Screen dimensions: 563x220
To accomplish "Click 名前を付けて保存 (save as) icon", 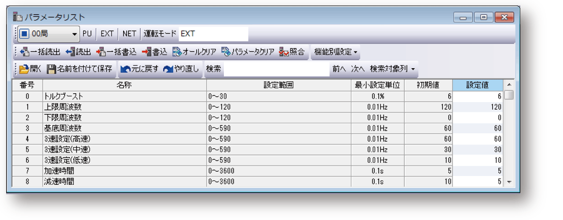I will click(52, 69).
